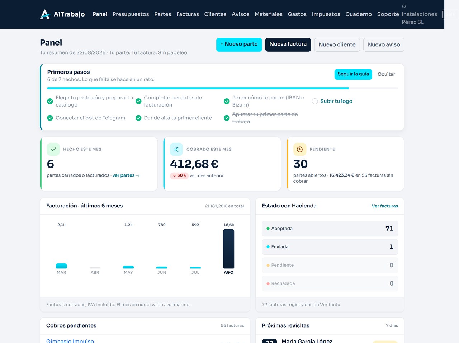Click the clock icon in Pendiente card
Image resolution: width=459 pixels, height=343 pixels.
coord(300,149)
